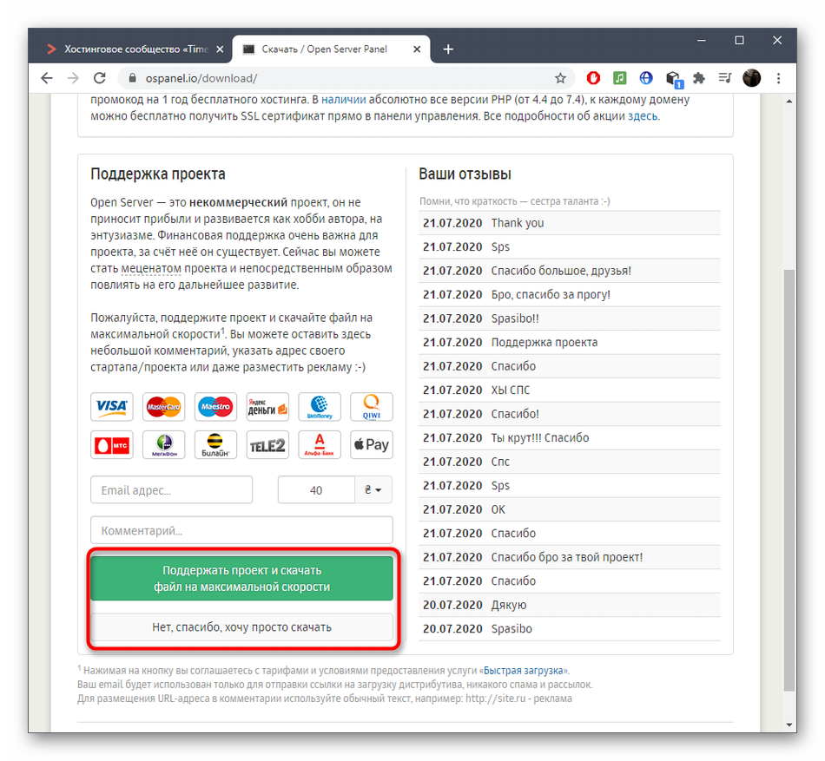825x761 pixels.
Task: Pick Alfa-Bank payment icon
Action: [x=320, y=445]
